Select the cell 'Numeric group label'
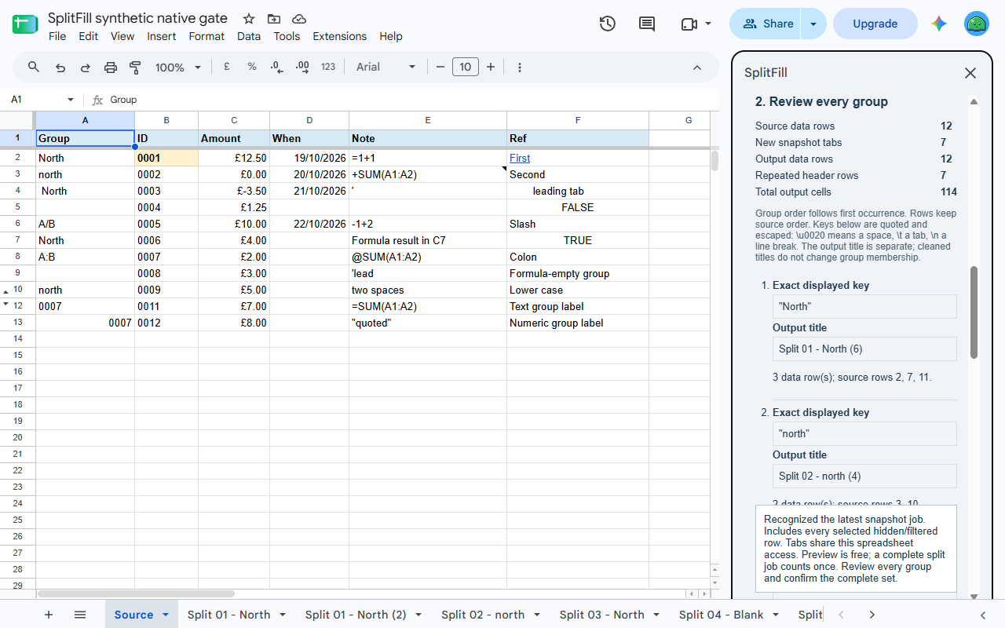 [578, 323]
